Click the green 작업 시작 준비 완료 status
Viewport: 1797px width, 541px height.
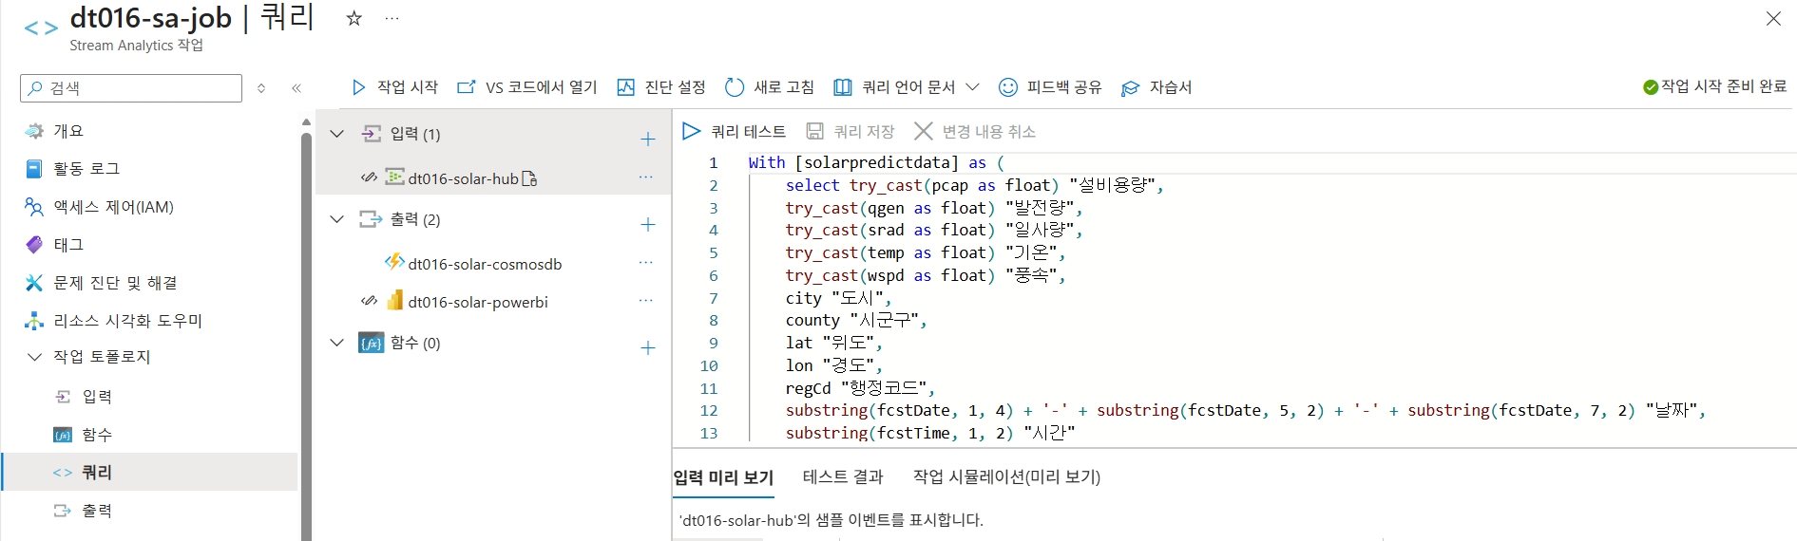pyautogui.click(x=1714, y=86)
